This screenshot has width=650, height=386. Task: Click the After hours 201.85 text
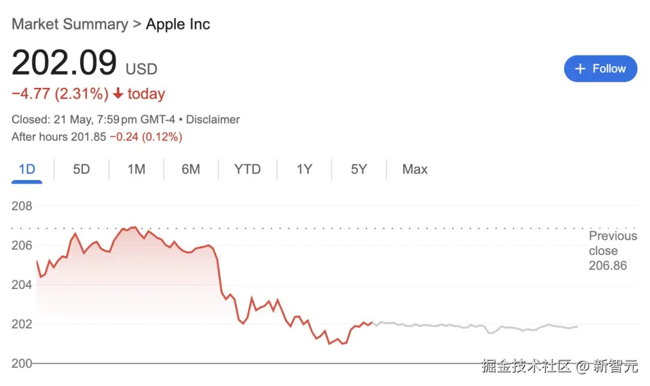pos(58,137)
